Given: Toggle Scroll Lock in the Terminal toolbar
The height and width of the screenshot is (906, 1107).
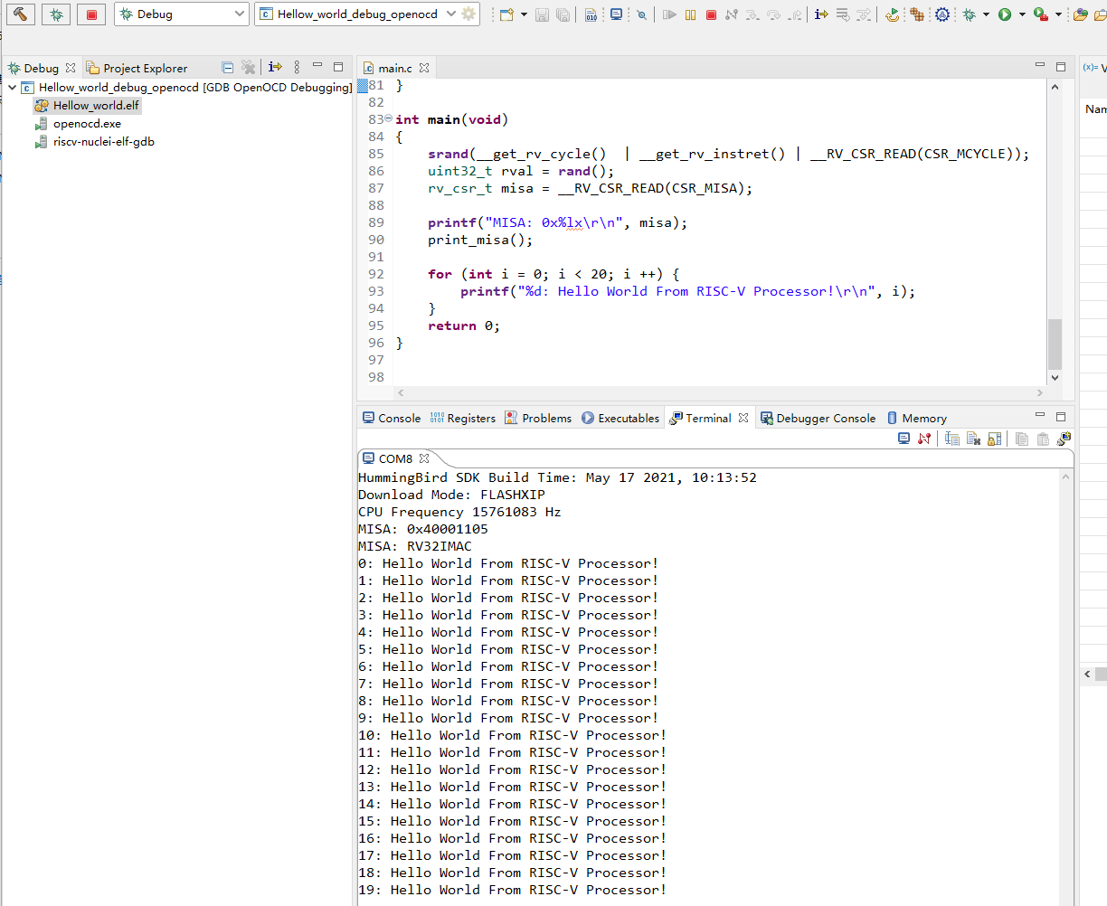Looking at the screenshot, I should coord(994,439).
